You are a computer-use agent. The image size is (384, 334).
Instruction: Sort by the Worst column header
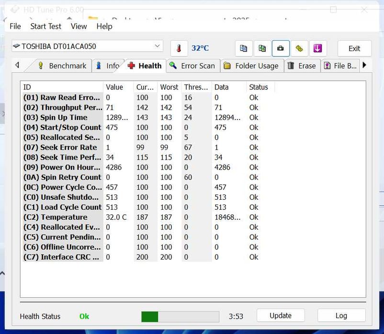[169, 87]
